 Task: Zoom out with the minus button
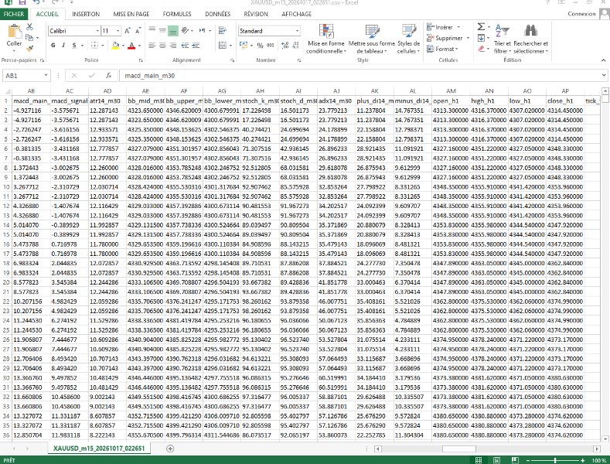527,460
